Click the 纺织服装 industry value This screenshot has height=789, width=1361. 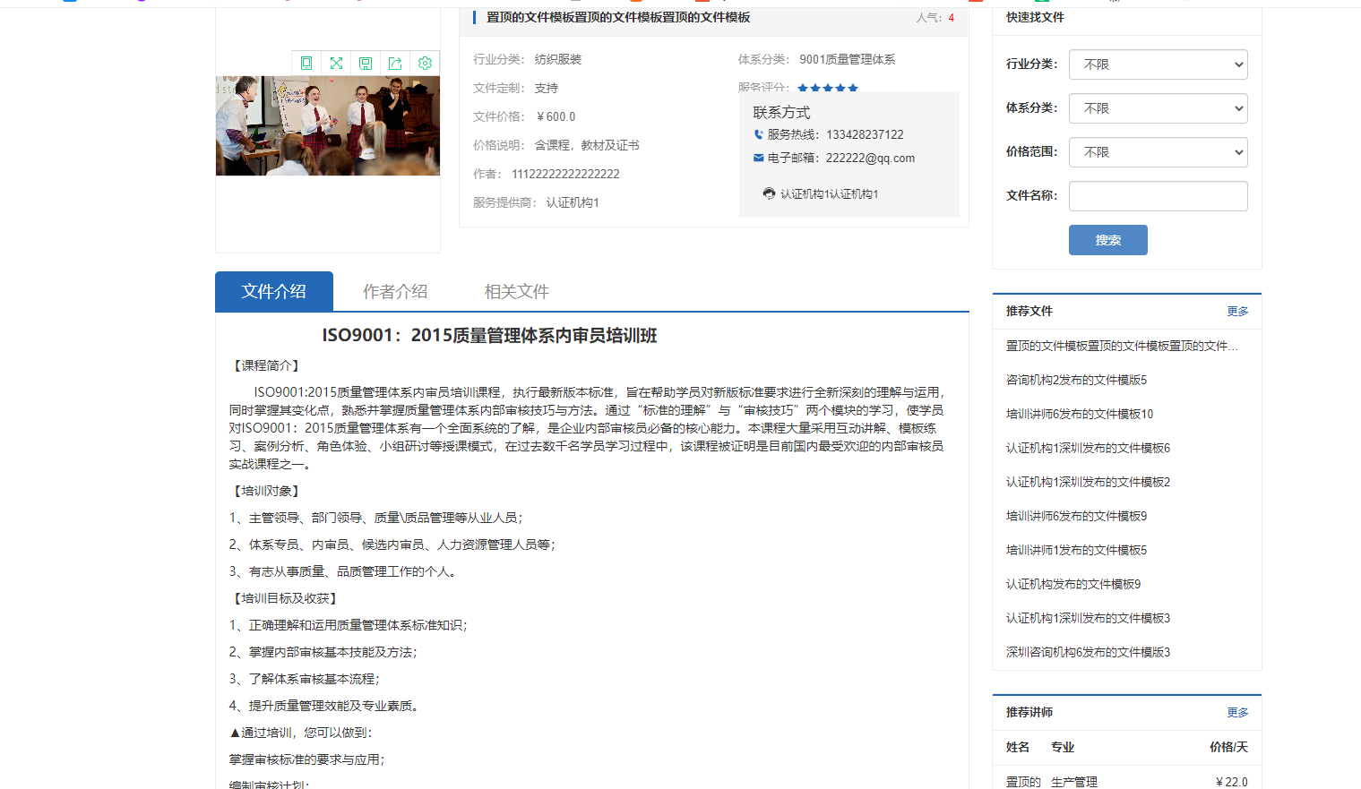[558, 59]
